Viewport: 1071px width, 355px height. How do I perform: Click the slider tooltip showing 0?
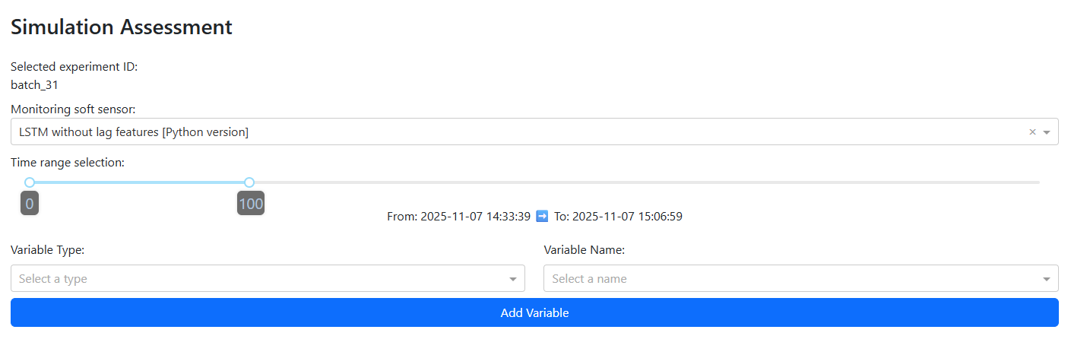30,204
